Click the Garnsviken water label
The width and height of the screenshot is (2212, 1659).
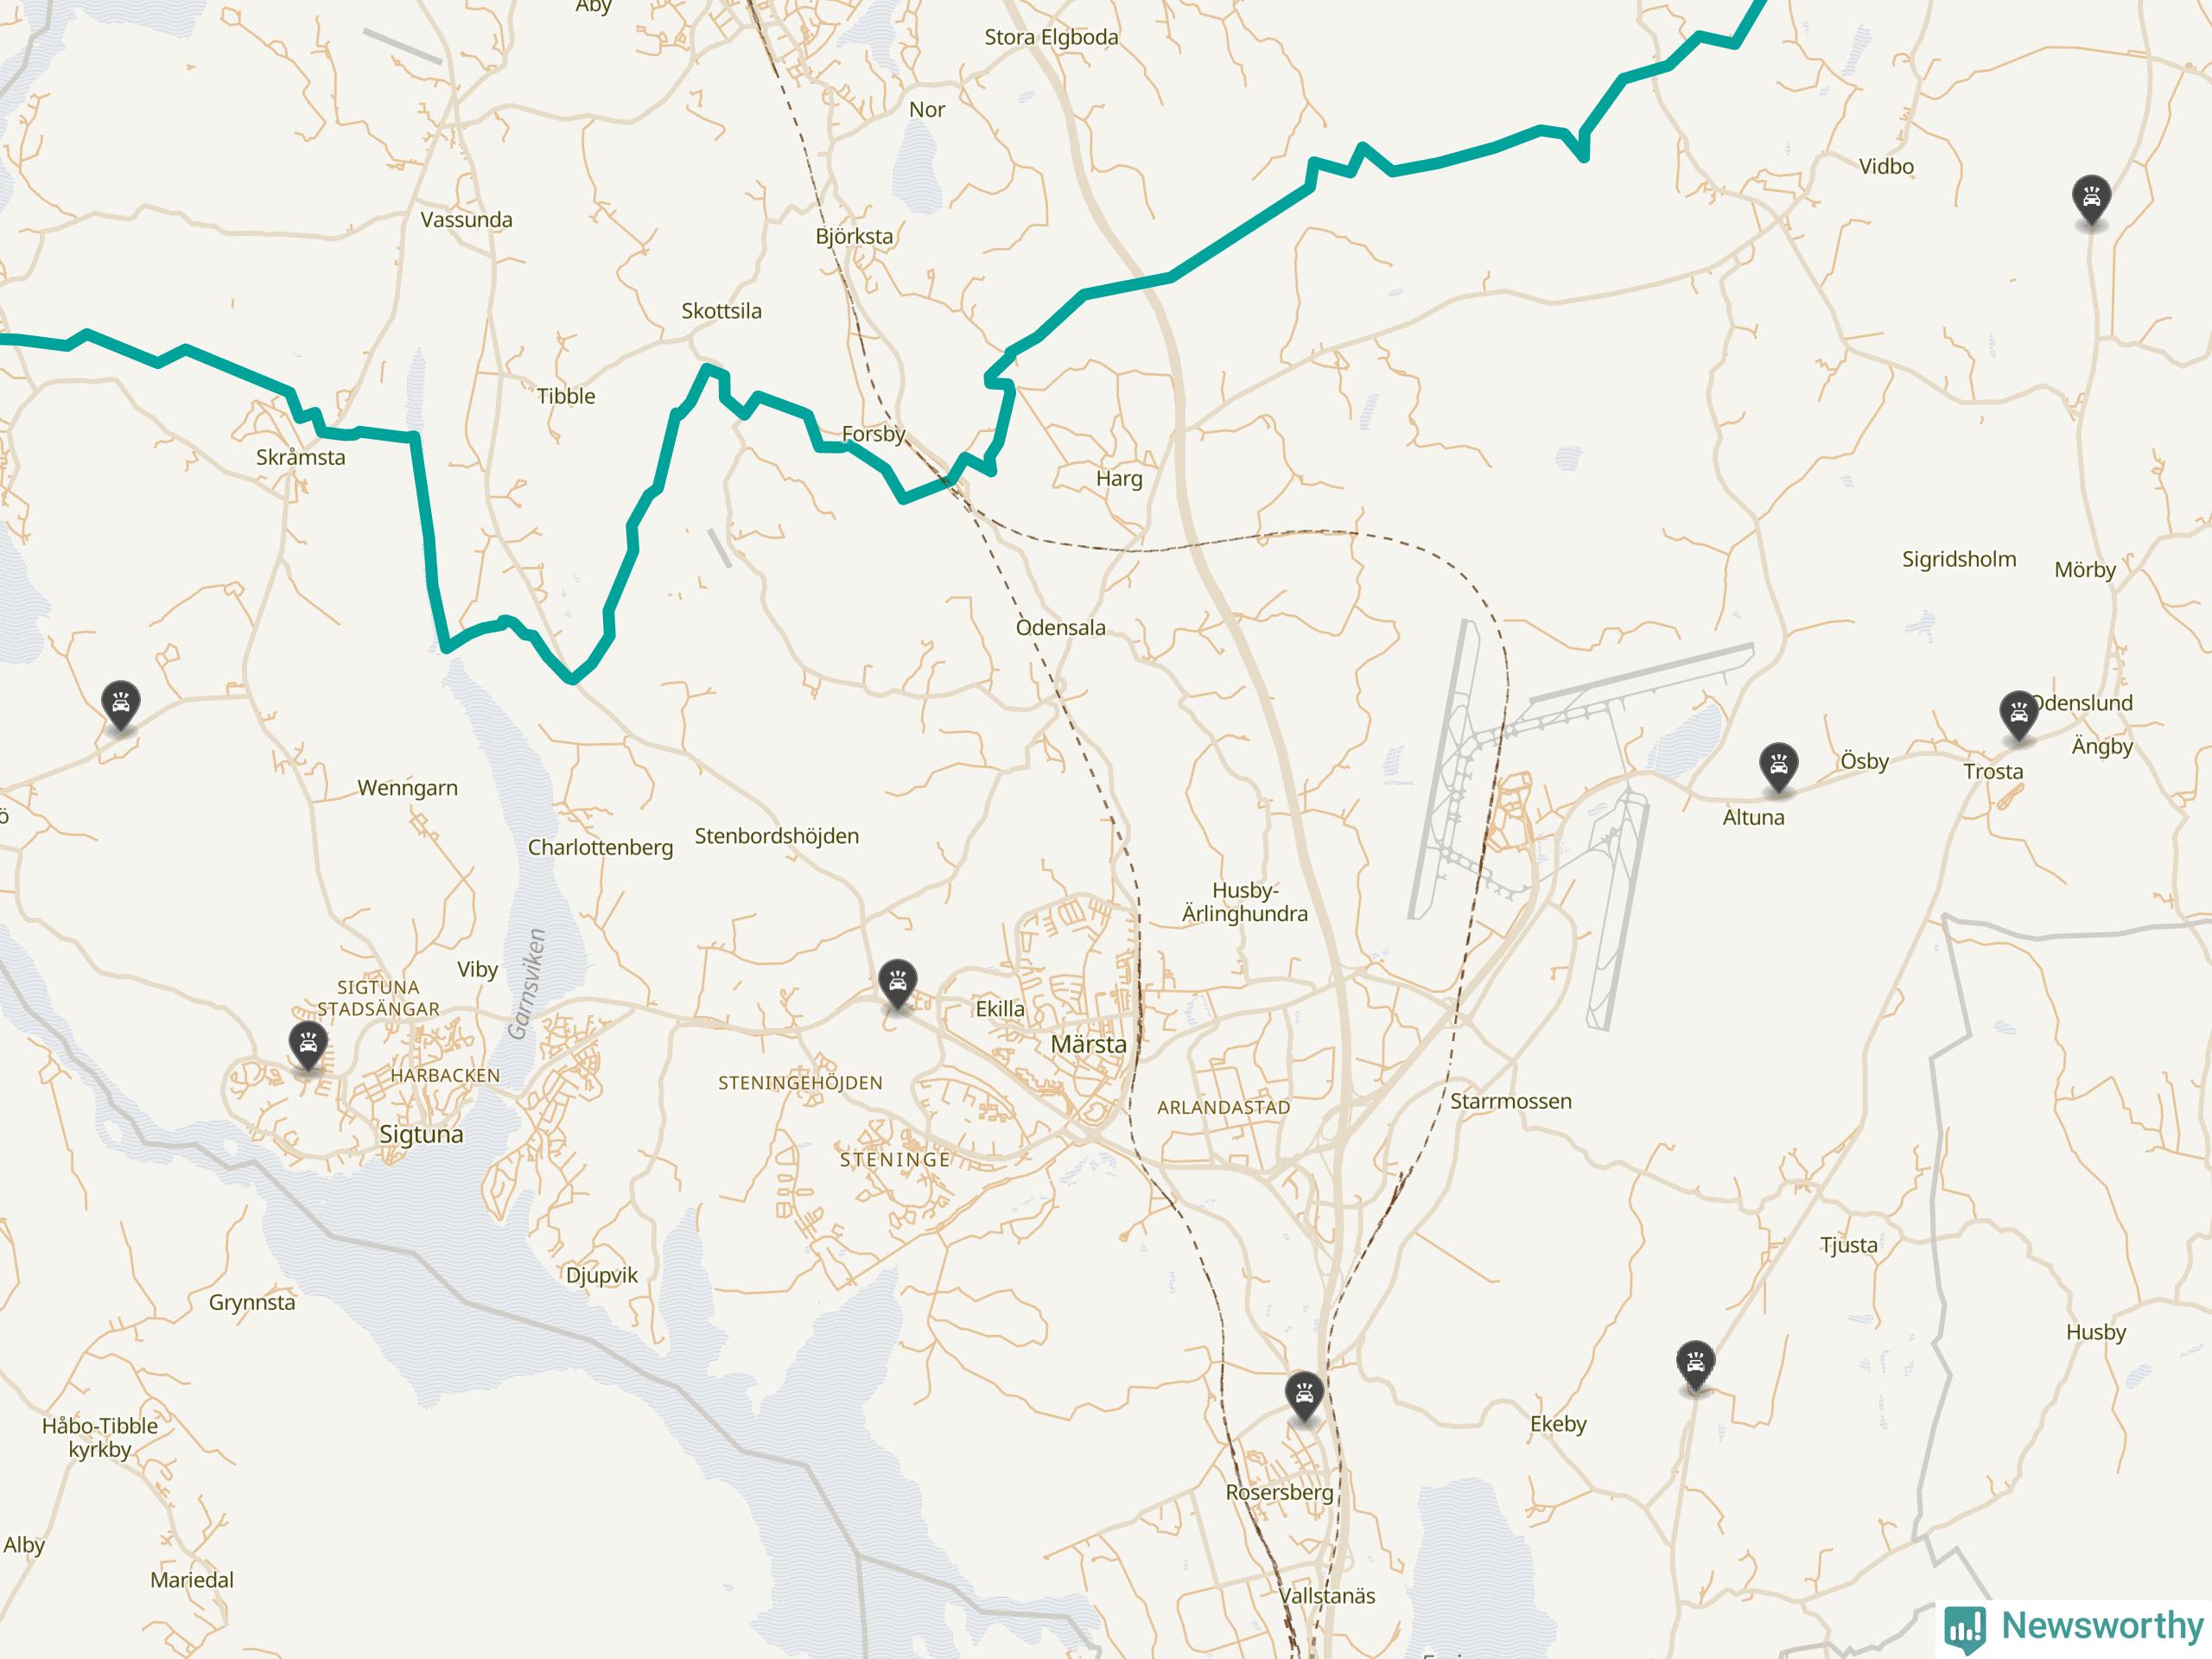527,984
